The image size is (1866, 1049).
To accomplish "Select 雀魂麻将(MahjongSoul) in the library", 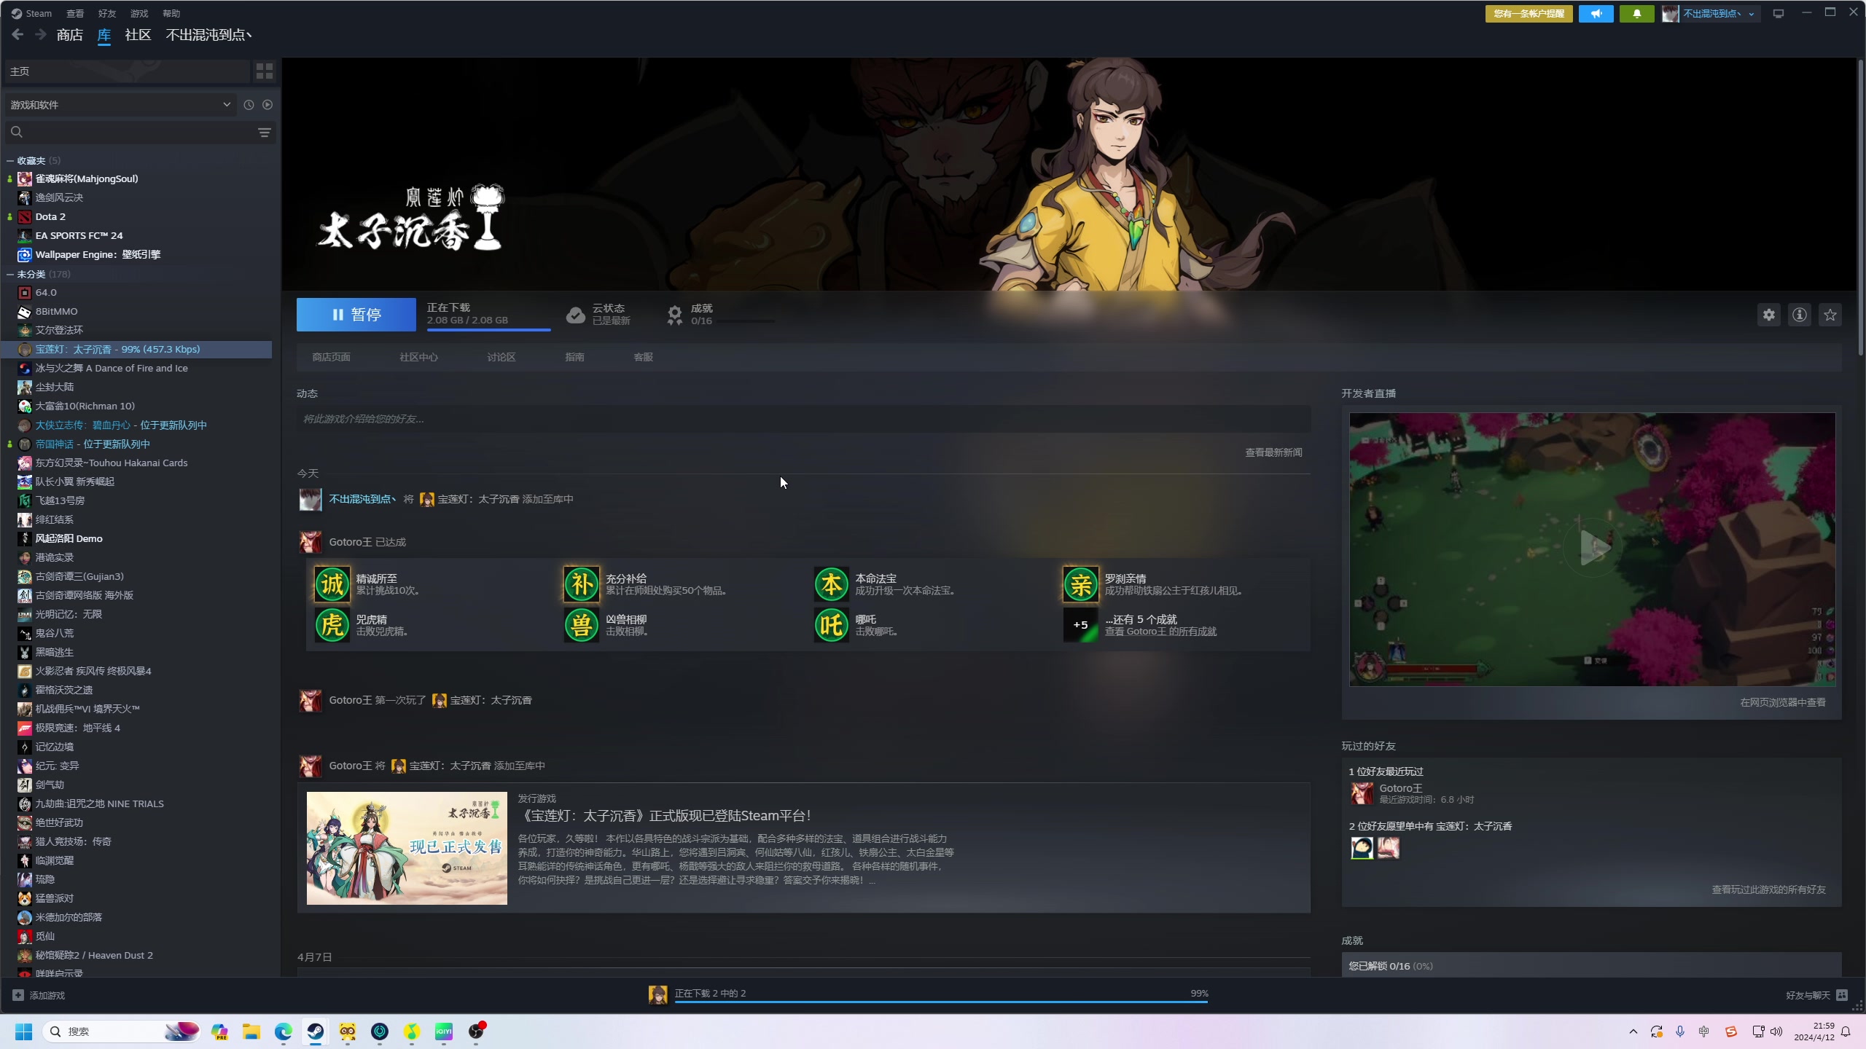I will point(87,178).
